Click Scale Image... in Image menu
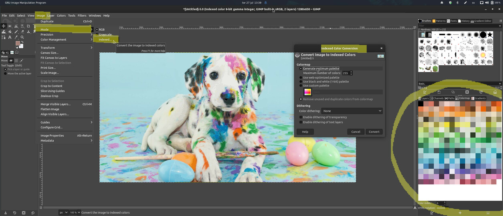503x216 pixels. 50,73
